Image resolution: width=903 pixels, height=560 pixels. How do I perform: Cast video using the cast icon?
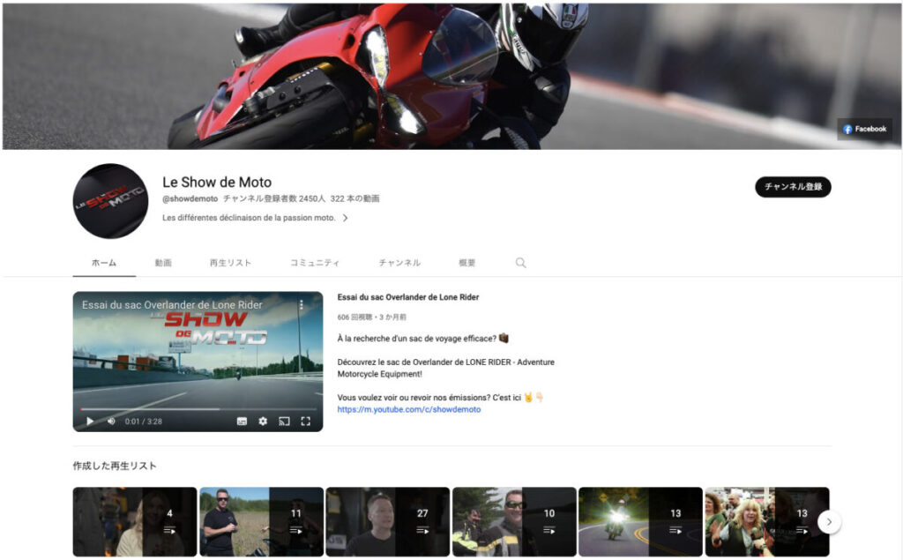(284, 422)
